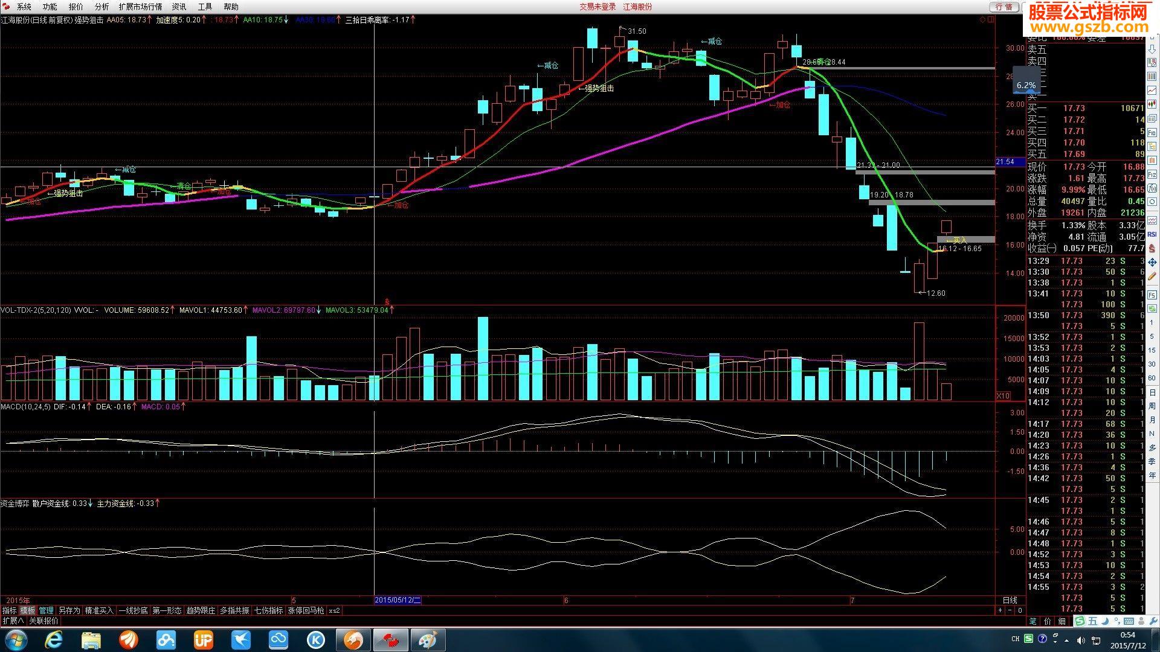Click the minus button beside 日线

1010,610
